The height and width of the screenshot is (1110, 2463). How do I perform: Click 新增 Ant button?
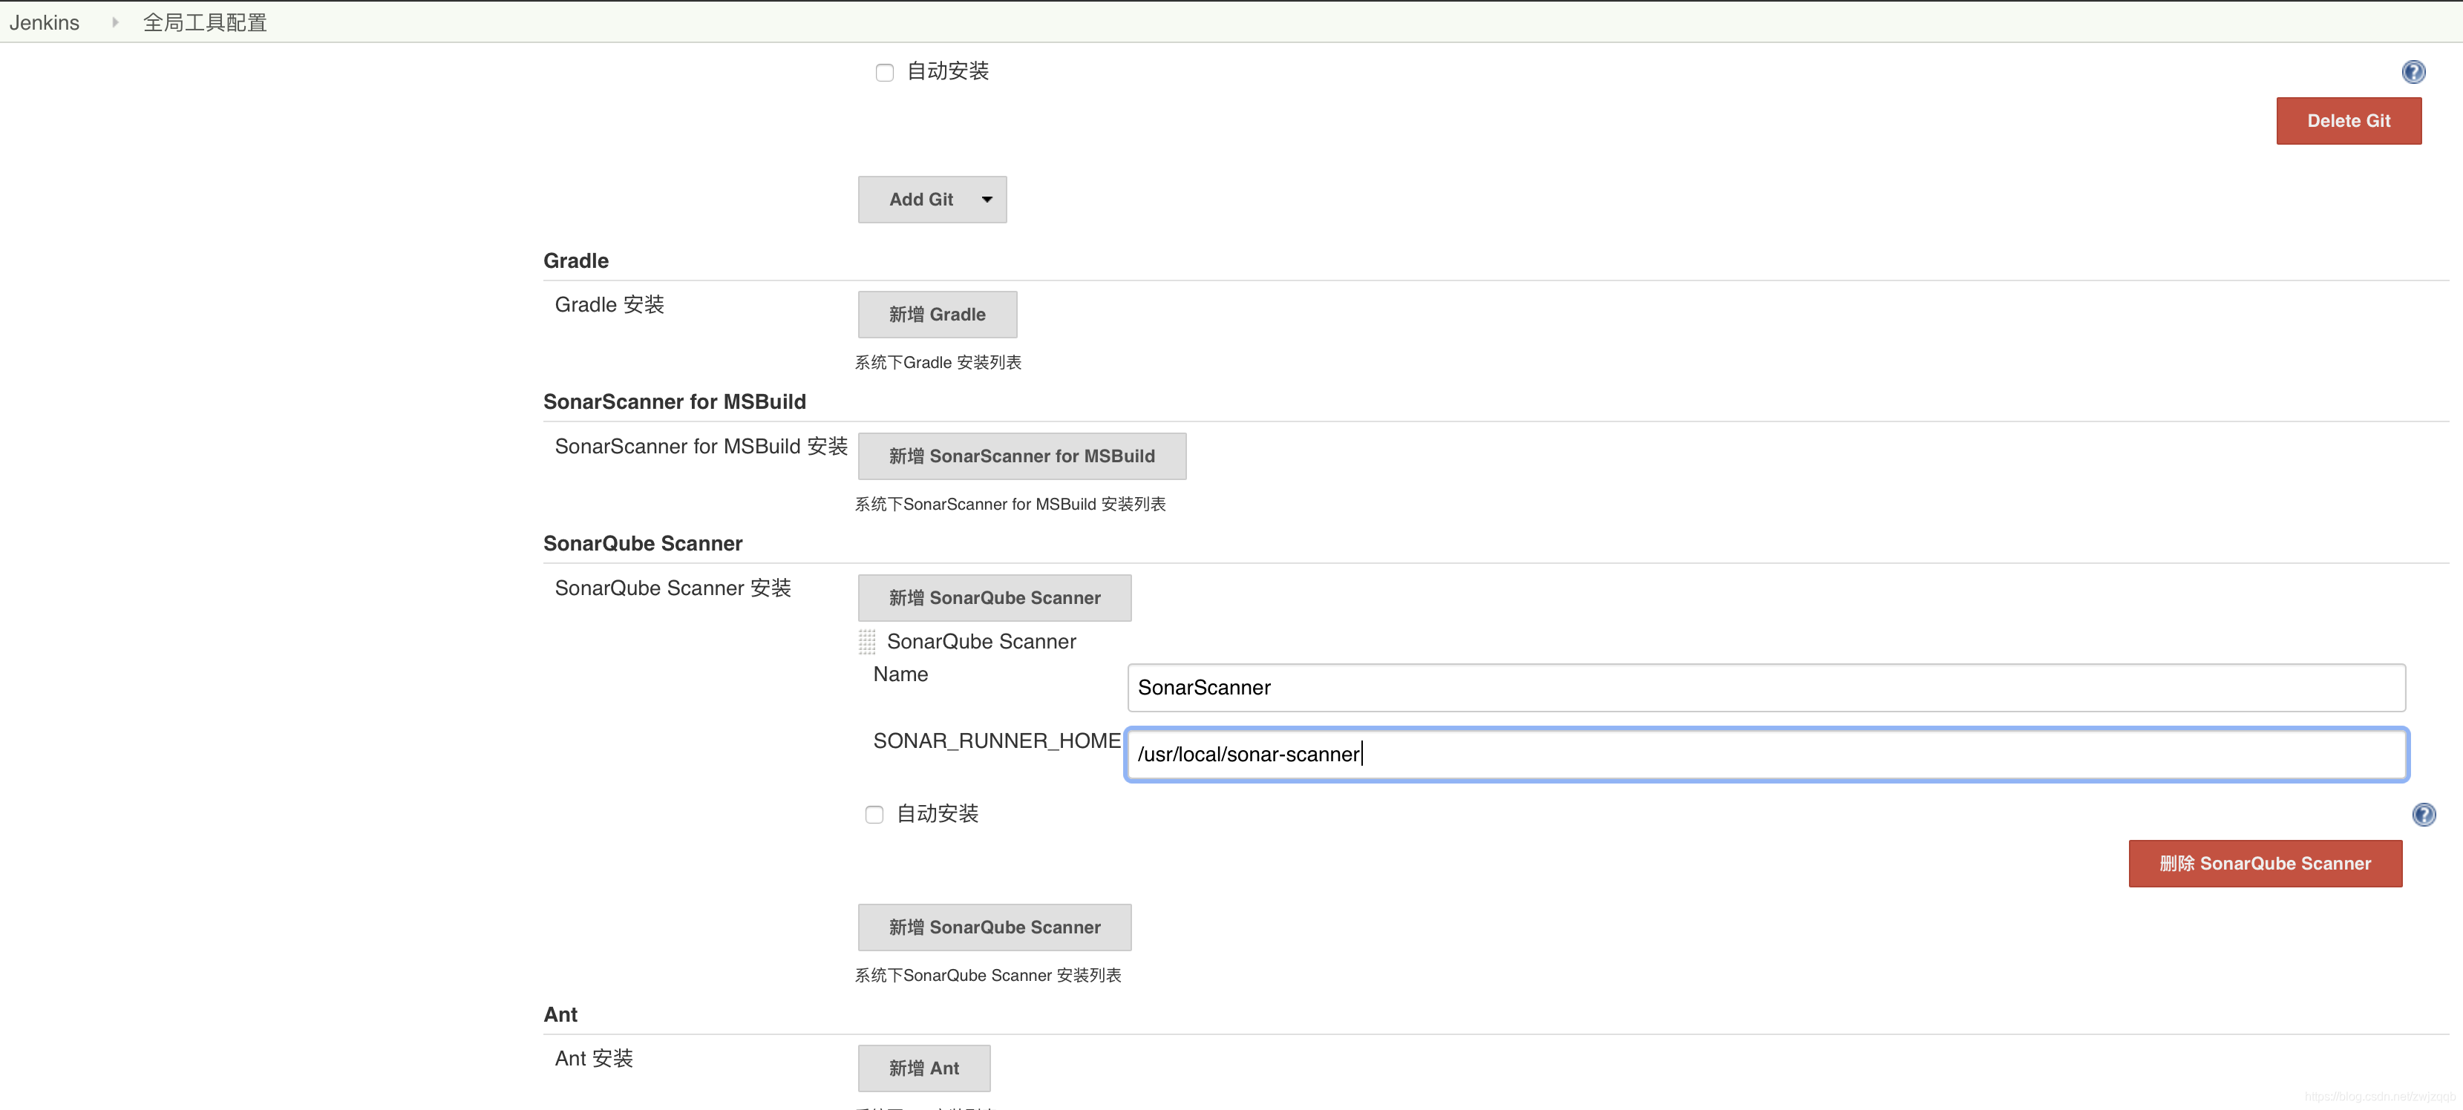(x=923, y=1068)
